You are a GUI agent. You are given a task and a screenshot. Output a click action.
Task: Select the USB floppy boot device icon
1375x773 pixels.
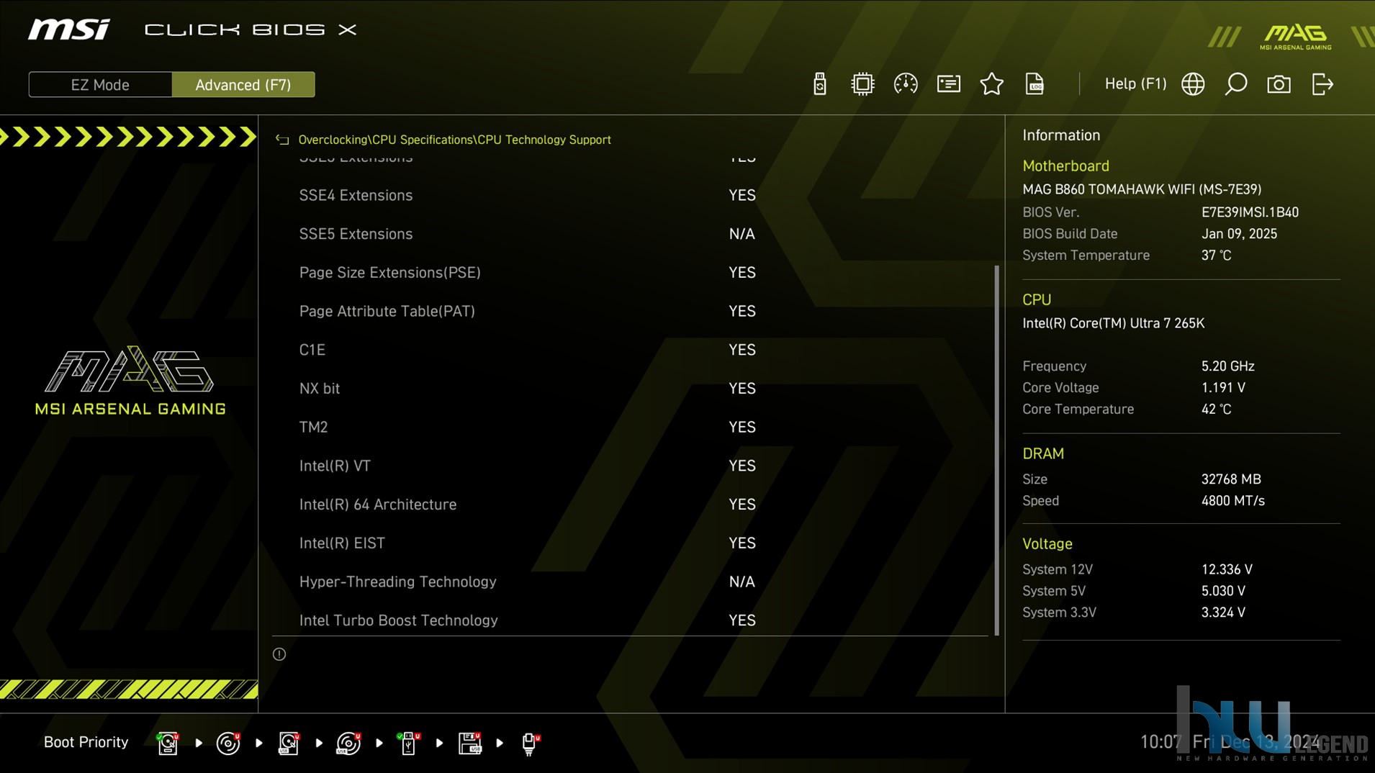(469, 743)
